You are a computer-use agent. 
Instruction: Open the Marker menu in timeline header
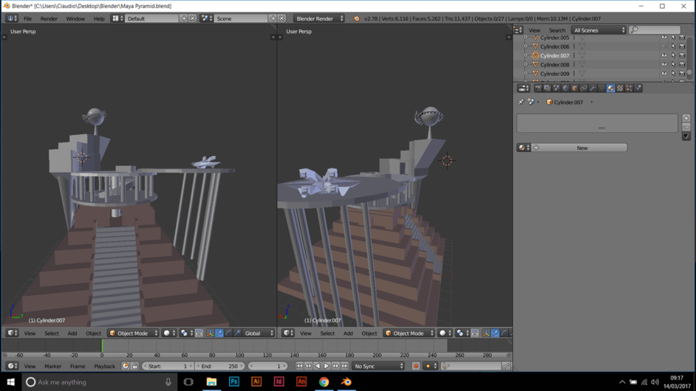(52, 366)
